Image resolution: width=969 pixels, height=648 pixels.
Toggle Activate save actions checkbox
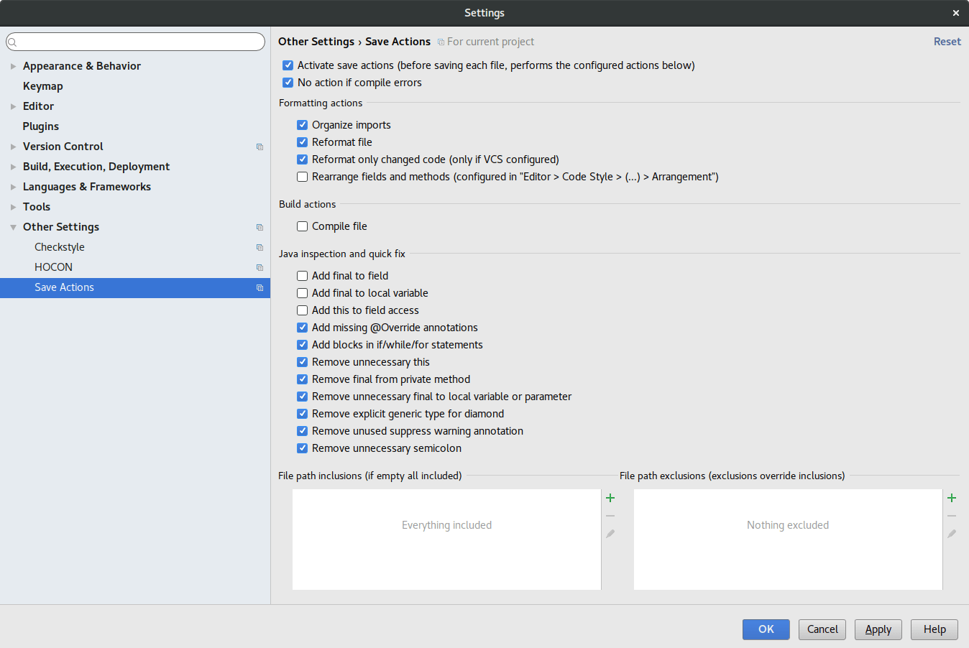pyautogui.click(x=288, y=65)
